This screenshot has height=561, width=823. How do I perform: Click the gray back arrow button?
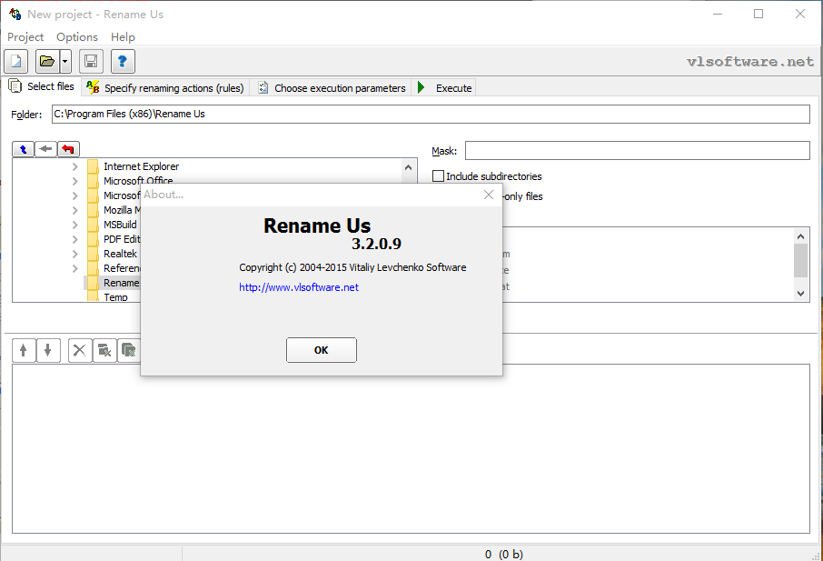[45, 149]
